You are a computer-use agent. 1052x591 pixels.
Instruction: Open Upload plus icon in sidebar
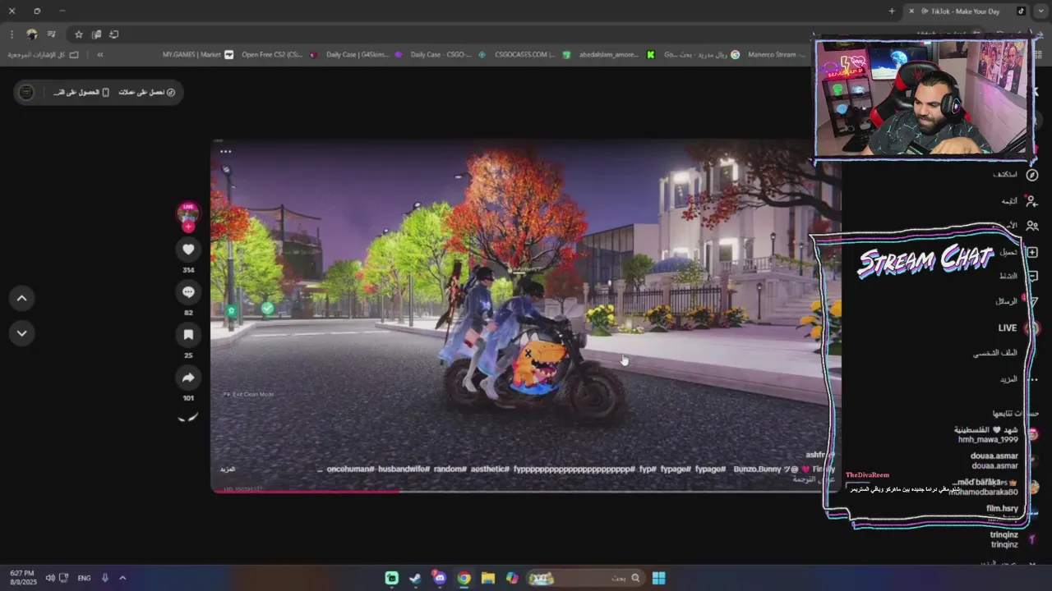[1032, 252]
